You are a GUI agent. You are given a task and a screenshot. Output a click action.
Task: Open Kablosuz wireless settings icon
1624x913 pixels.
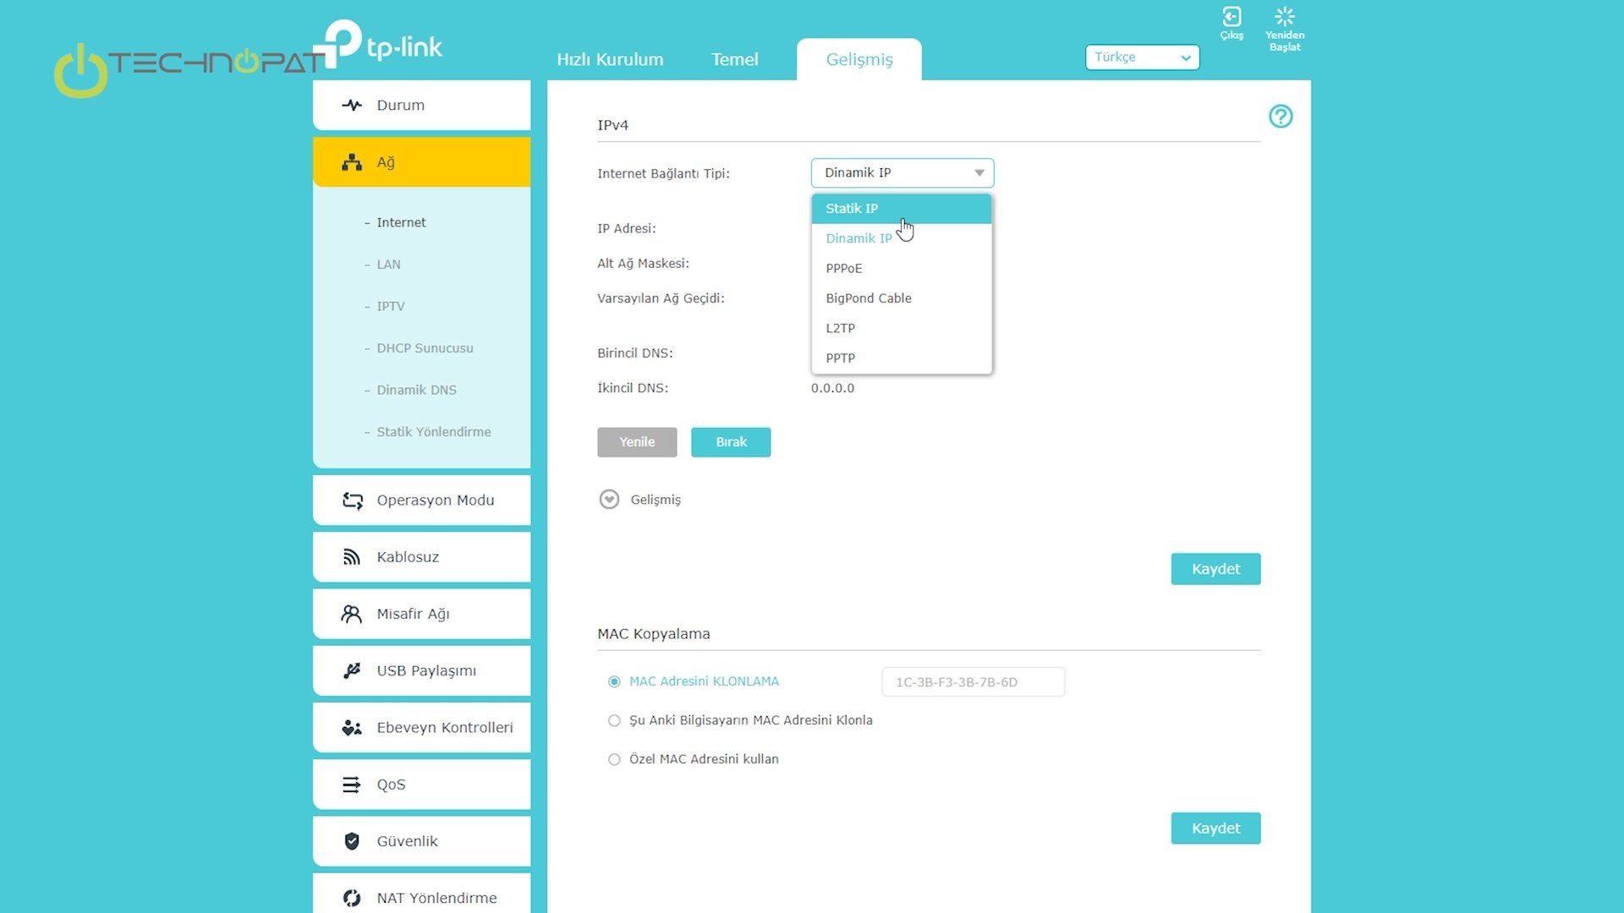tap(352, 557)
